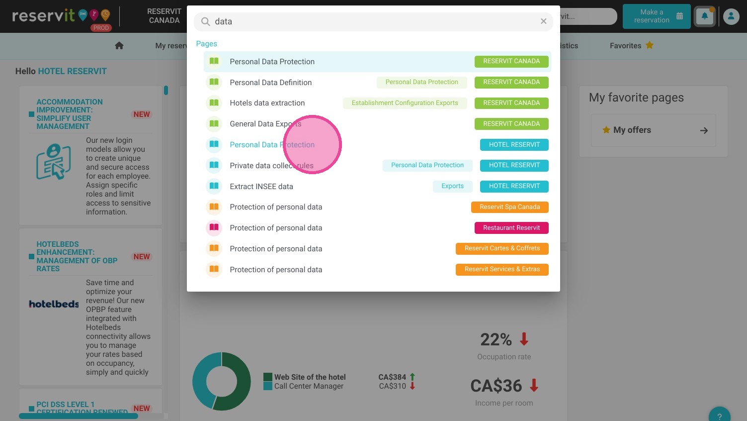747x421 pixels.
Task: Open Personal Data Definition result
Action: click(x=271, y=83)
